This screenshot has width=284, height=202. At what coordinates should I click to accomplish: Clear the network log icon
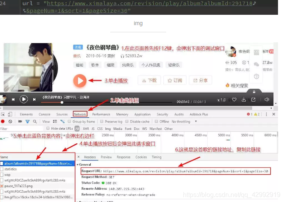(x=10, y=121)
